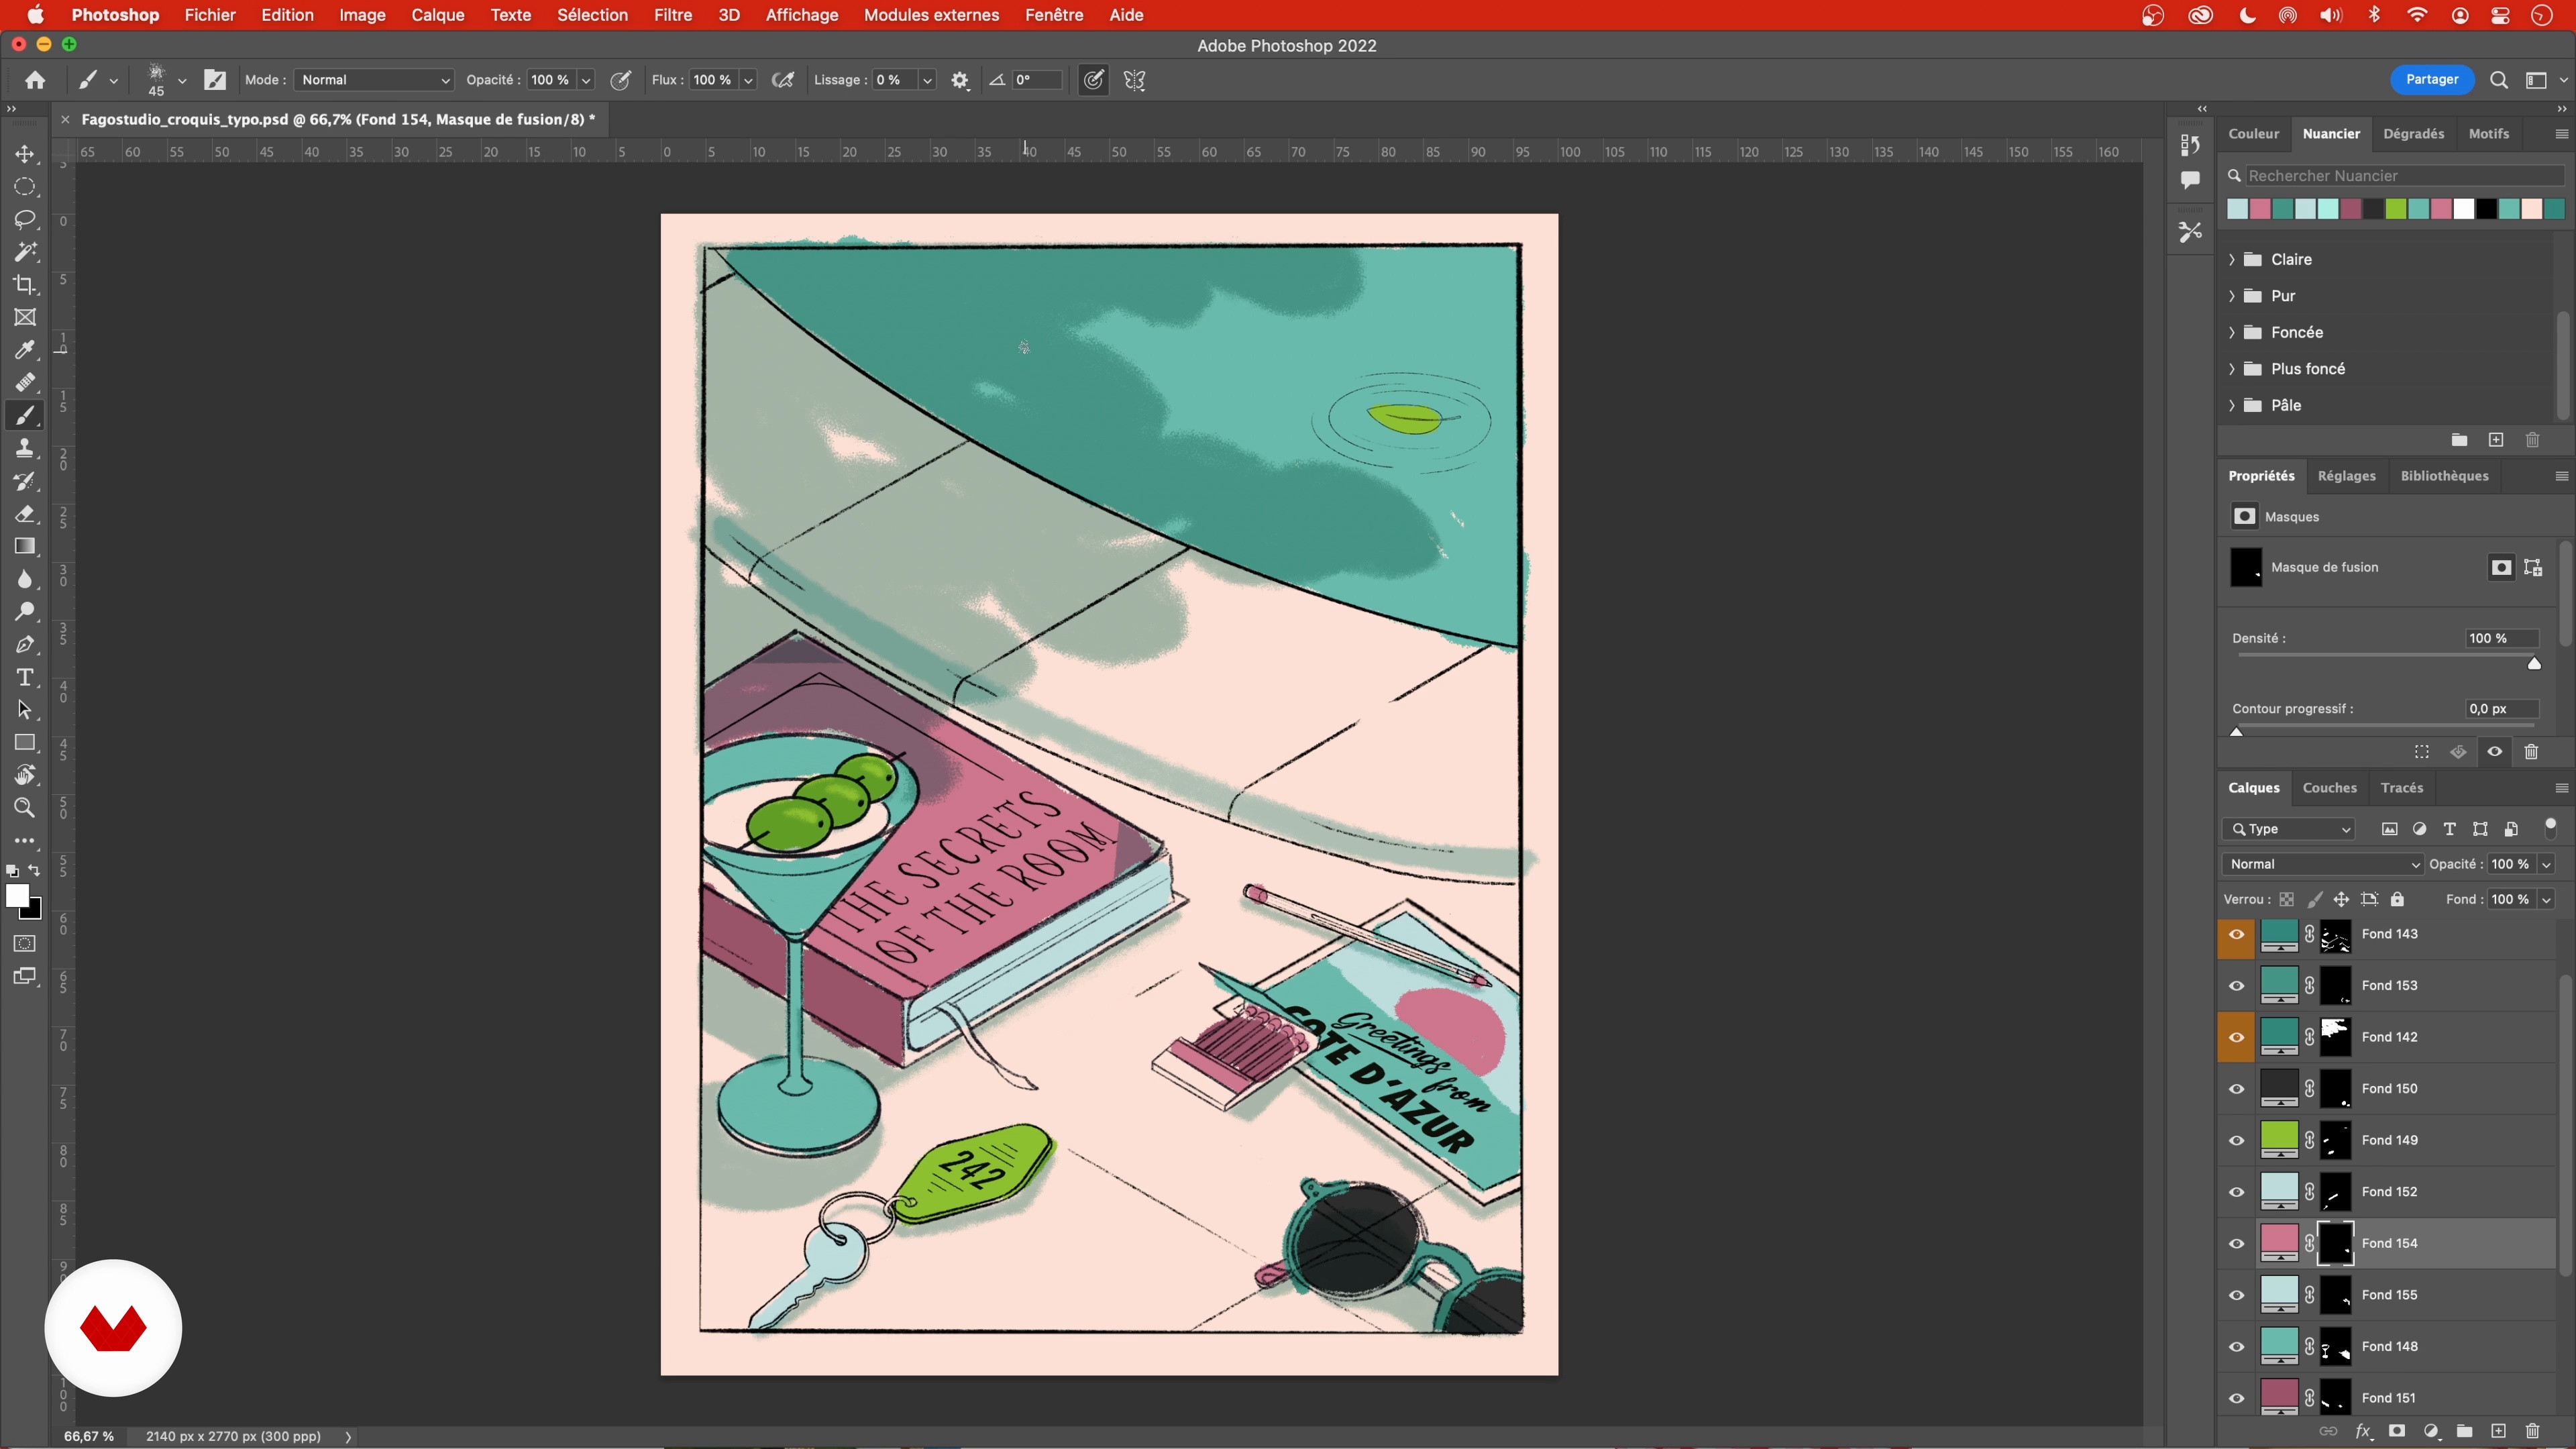The height and width of the screenshot is (1449, 2576).
Task: Open the layer blend mode Normal dropdown
Action: click(x=2323, y=864)
